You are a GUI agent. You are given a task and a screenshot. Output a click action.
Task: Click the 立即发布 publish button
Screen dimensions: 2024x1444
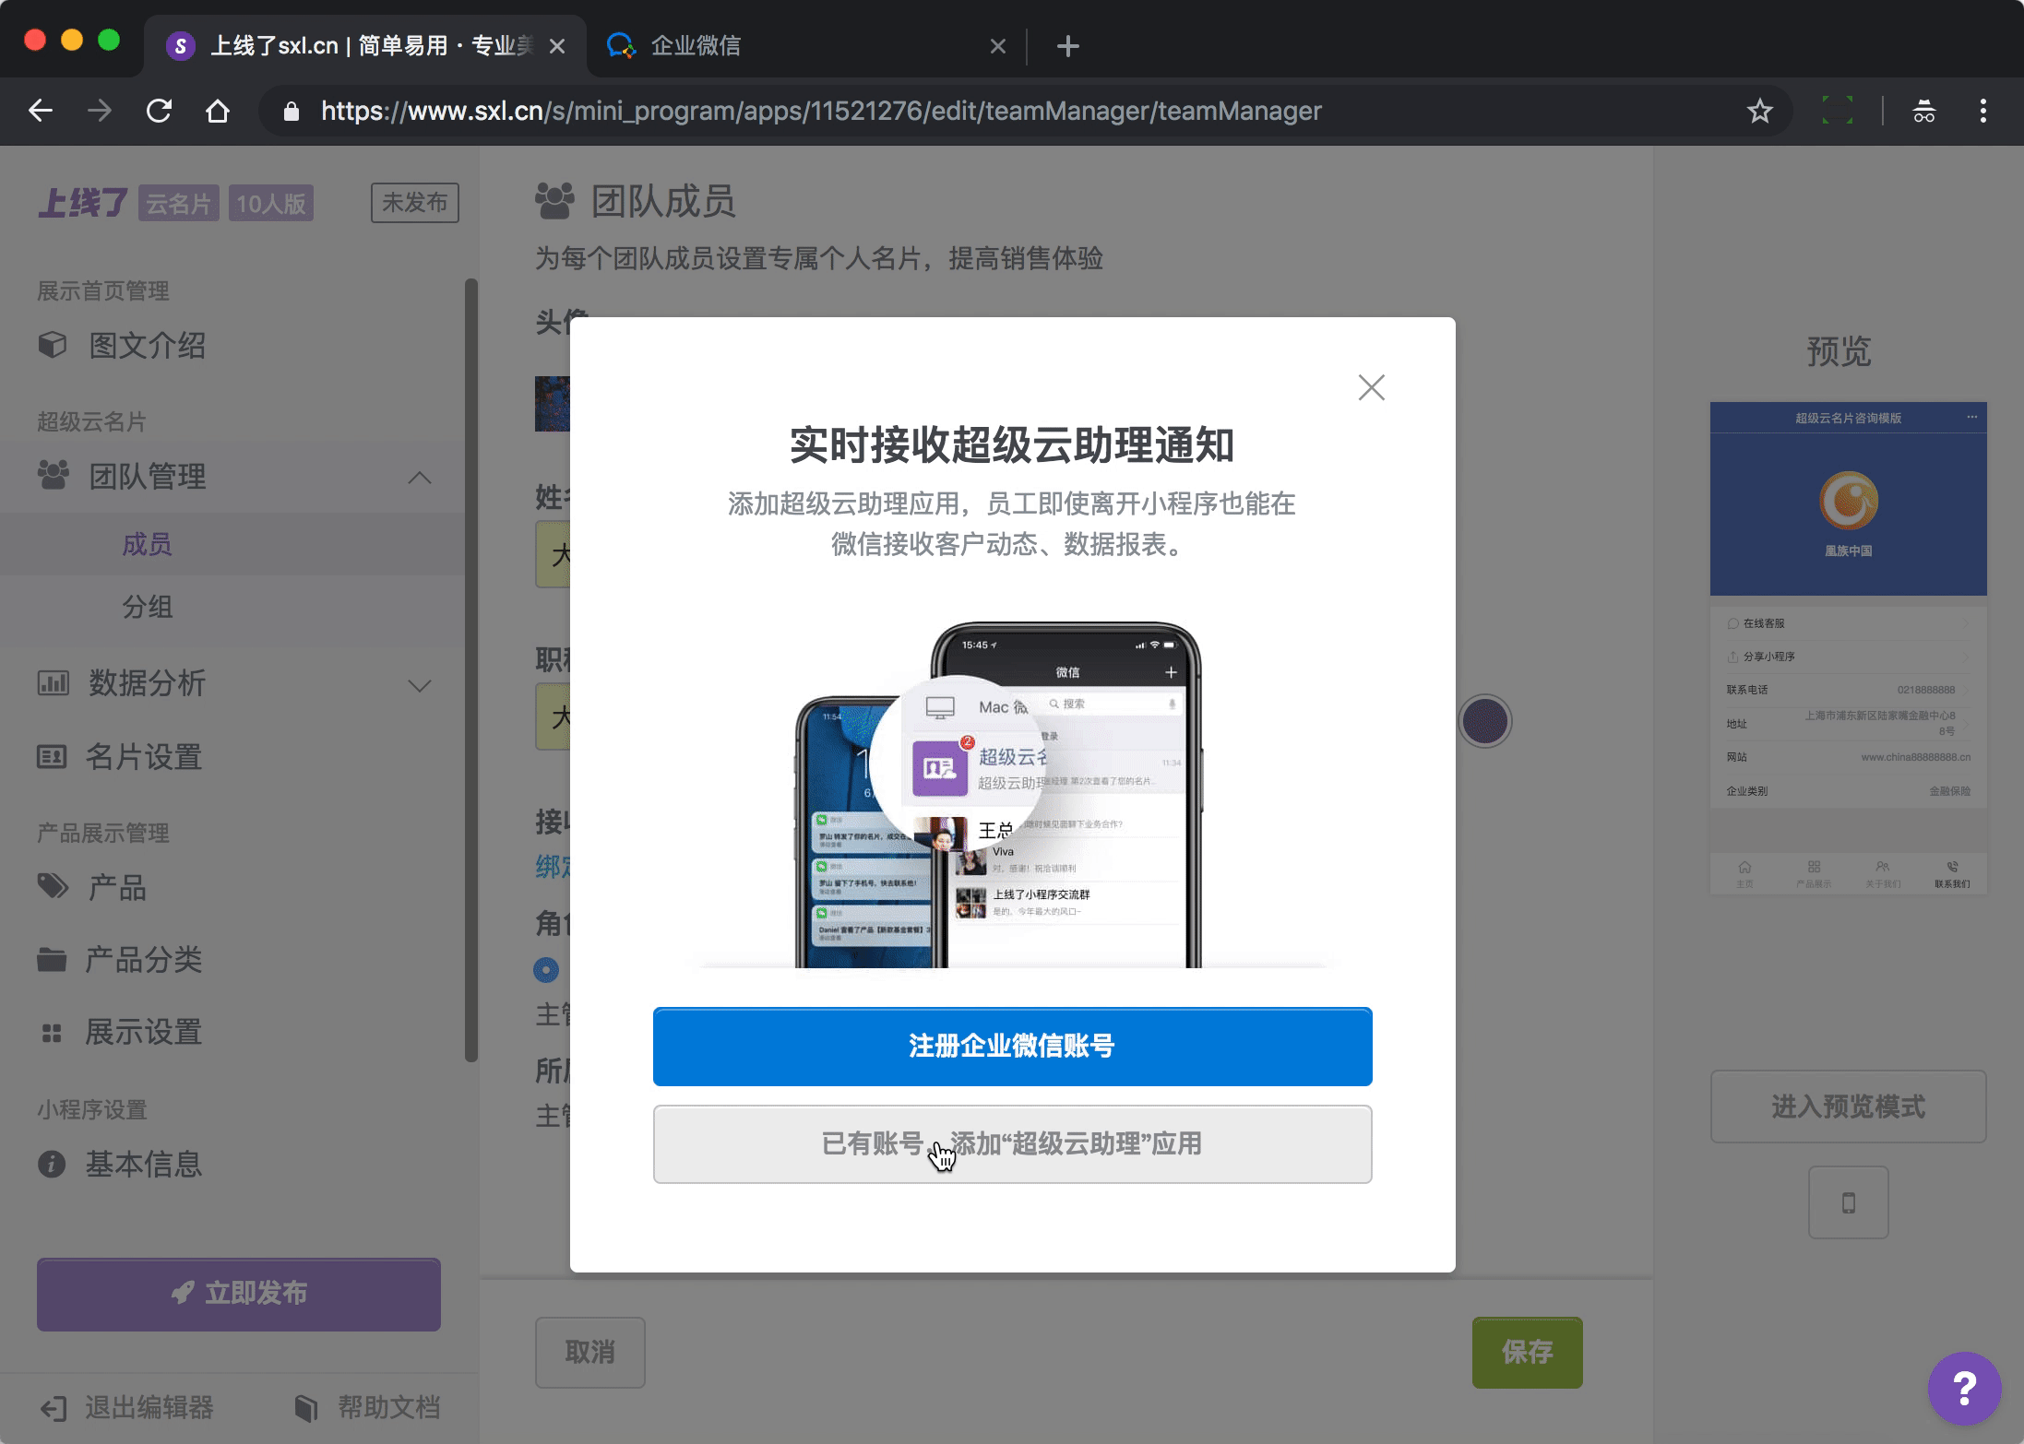239,1294
